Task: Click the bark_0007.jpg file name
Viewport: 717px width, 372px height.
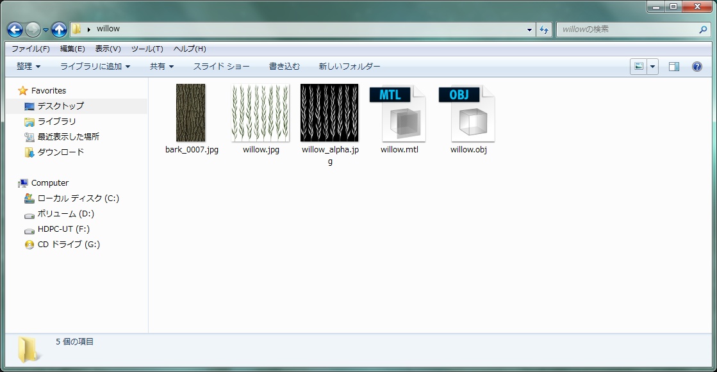Action: (192, 149)
